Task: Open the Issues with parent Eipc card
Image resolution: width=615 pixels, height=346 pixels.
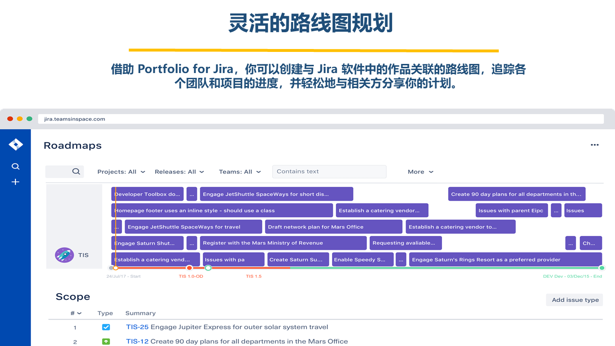Action: (x=512, y=210)
